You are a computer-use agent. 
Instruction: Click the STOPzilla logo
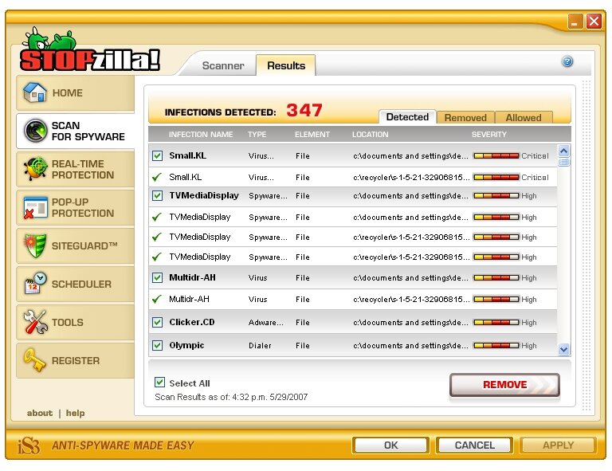pyautogui.click(x=89, y=51)
